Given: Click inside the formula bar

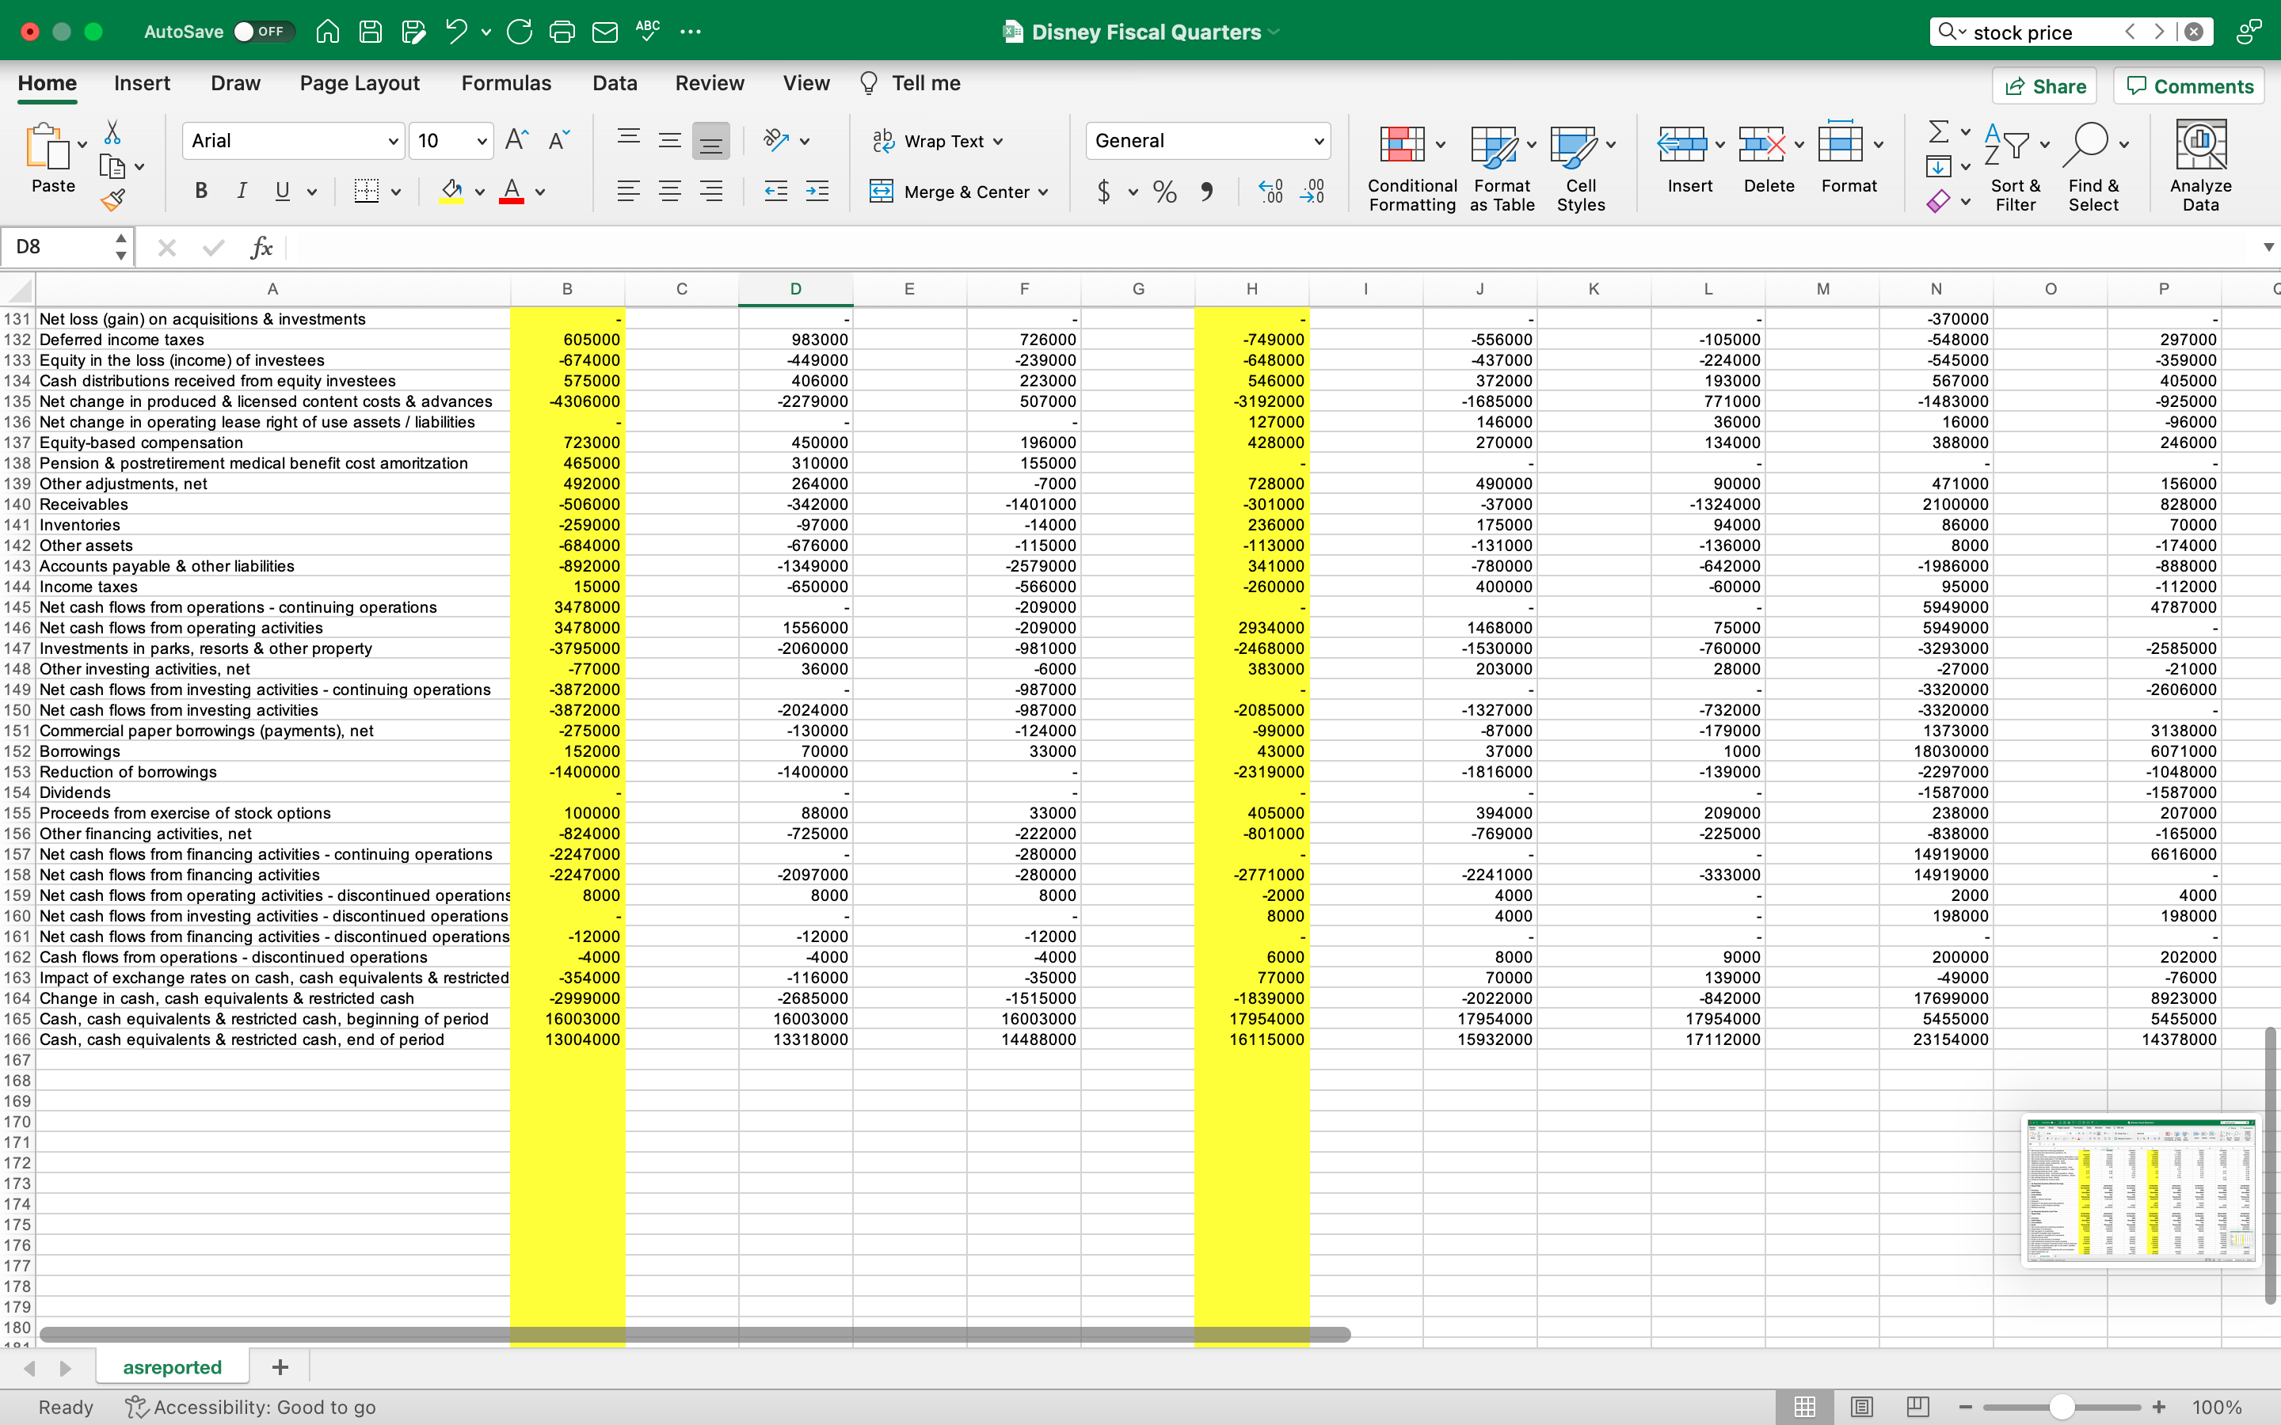Looking at the screenshot, I should 754,247.
